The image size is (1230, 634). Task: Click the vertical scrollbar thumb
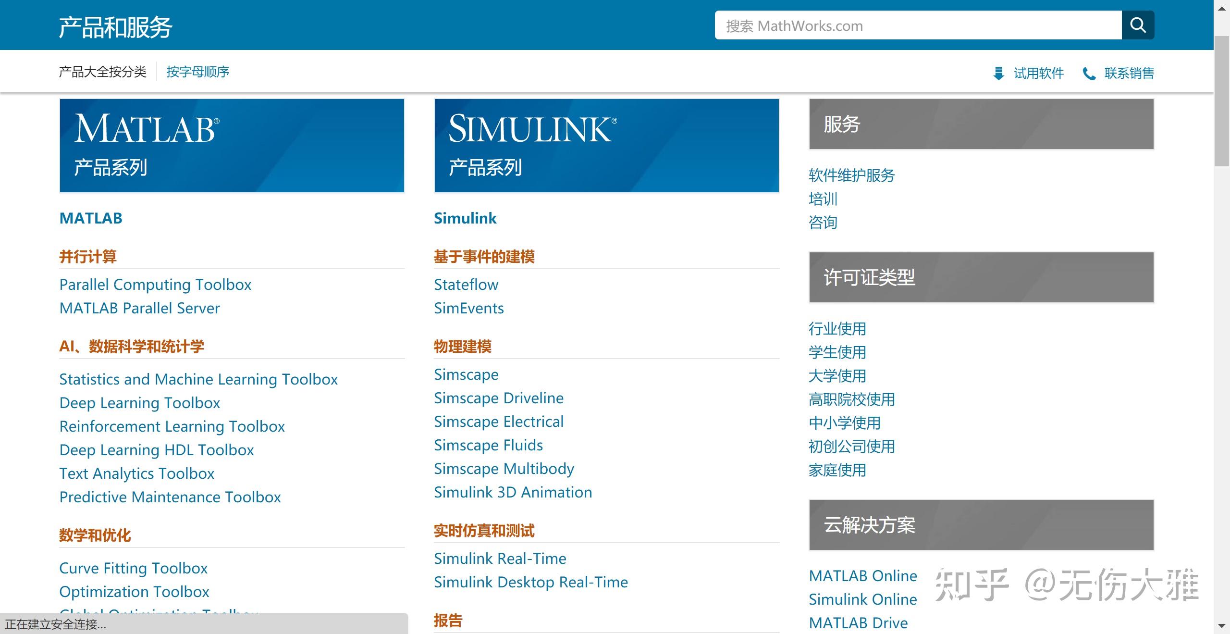1222,101
